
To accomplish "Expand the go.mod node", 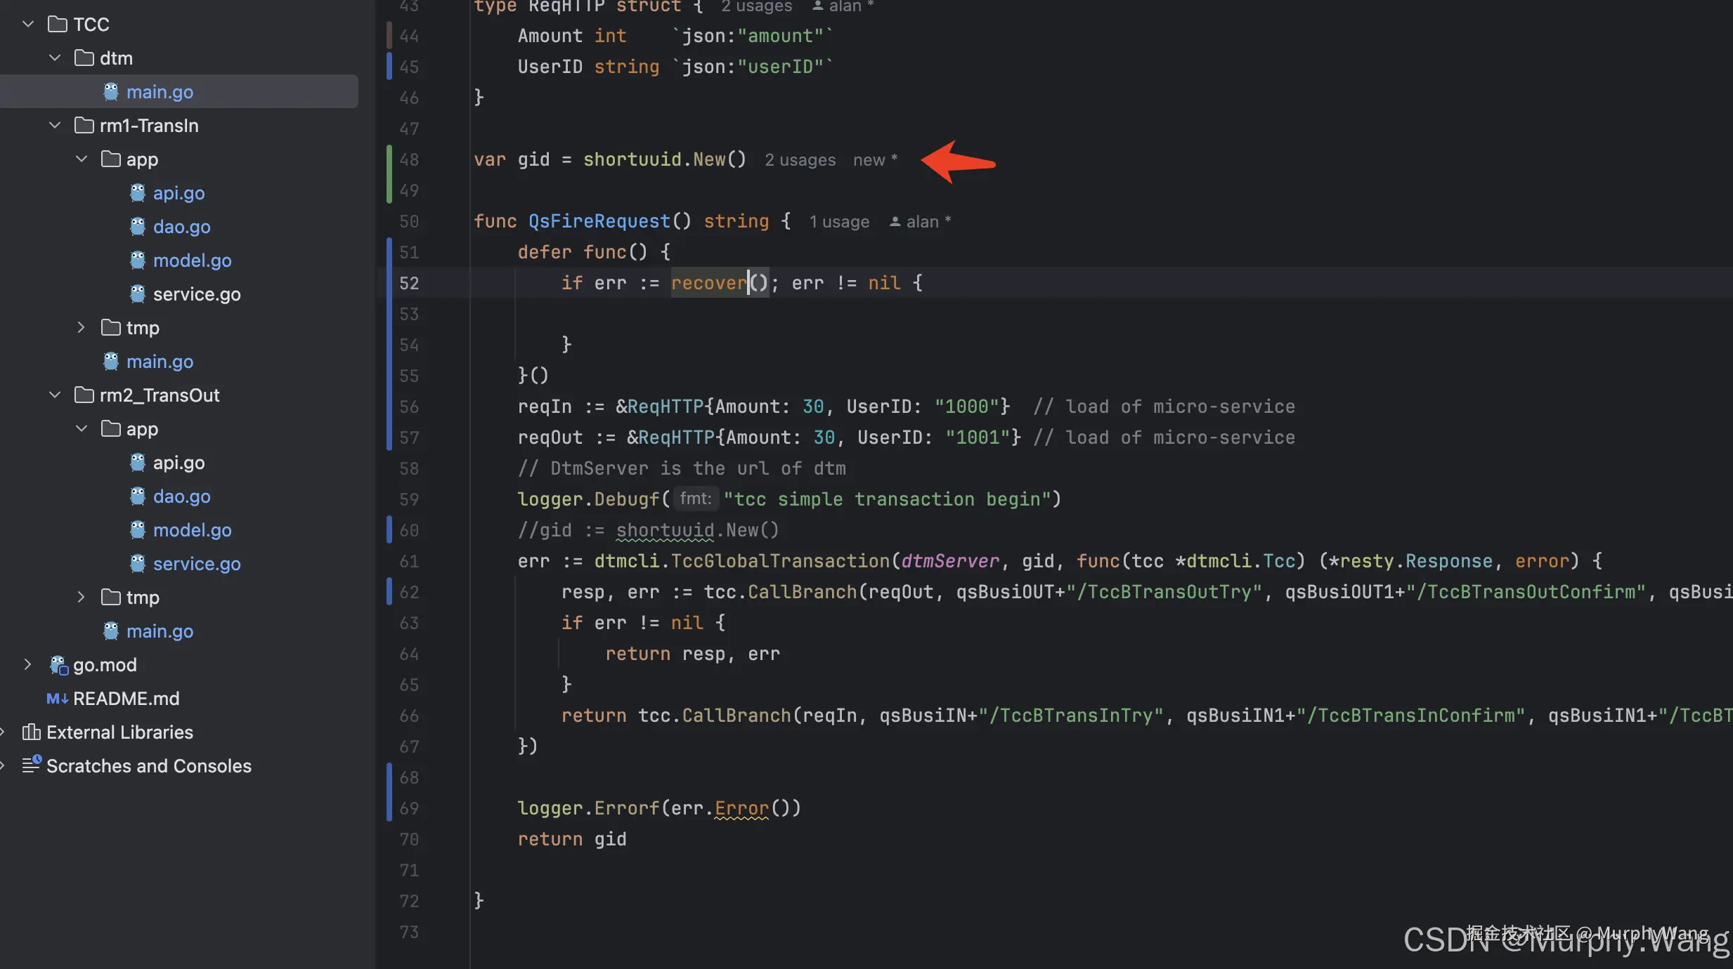I will 28,665.
